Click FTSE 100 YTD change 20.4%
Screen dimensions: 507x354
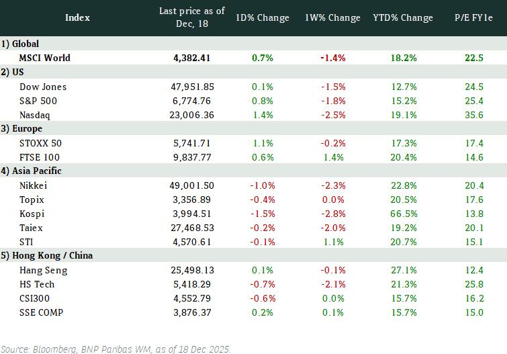(403, 157)
